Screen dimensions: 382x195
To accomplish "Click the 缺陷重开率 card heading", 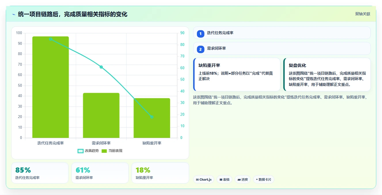I will coord(209,65).
